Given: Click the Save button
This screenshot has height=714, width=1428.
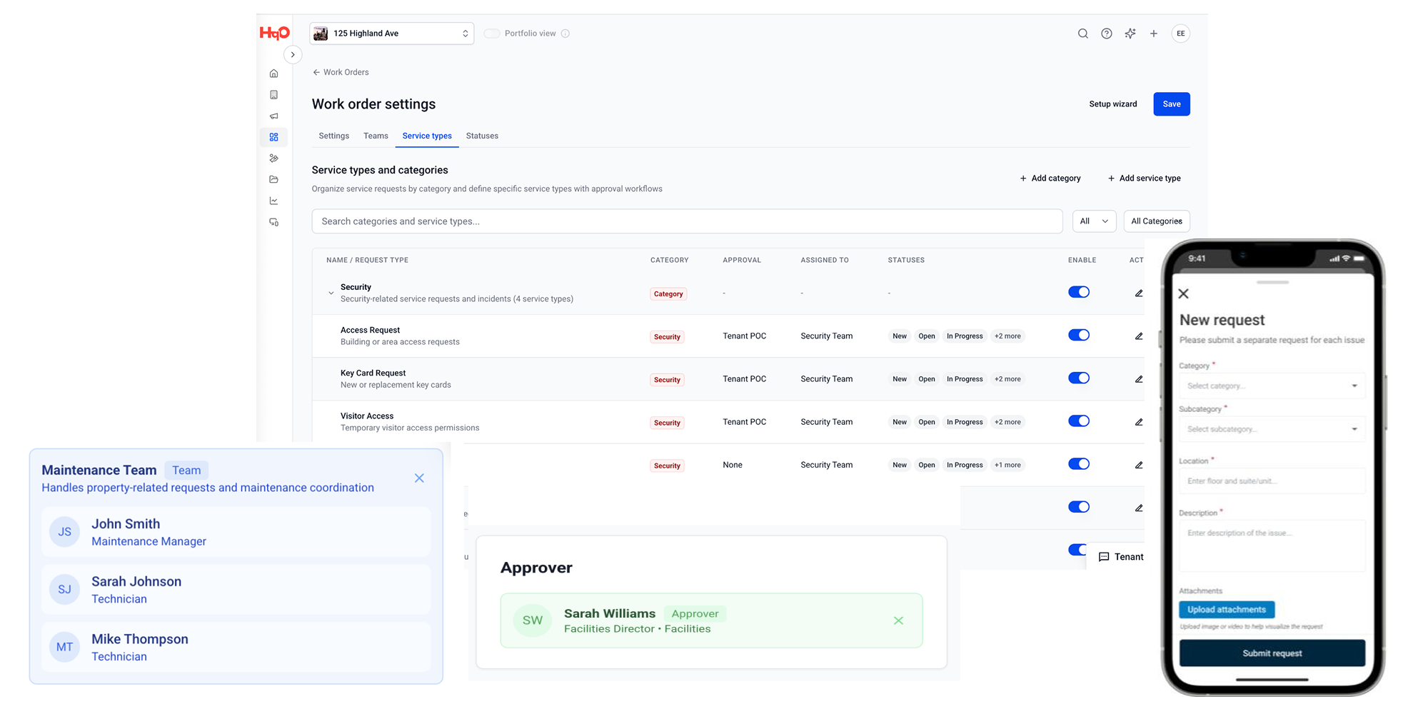Looking at the screenshot, I should [1171, 104].
